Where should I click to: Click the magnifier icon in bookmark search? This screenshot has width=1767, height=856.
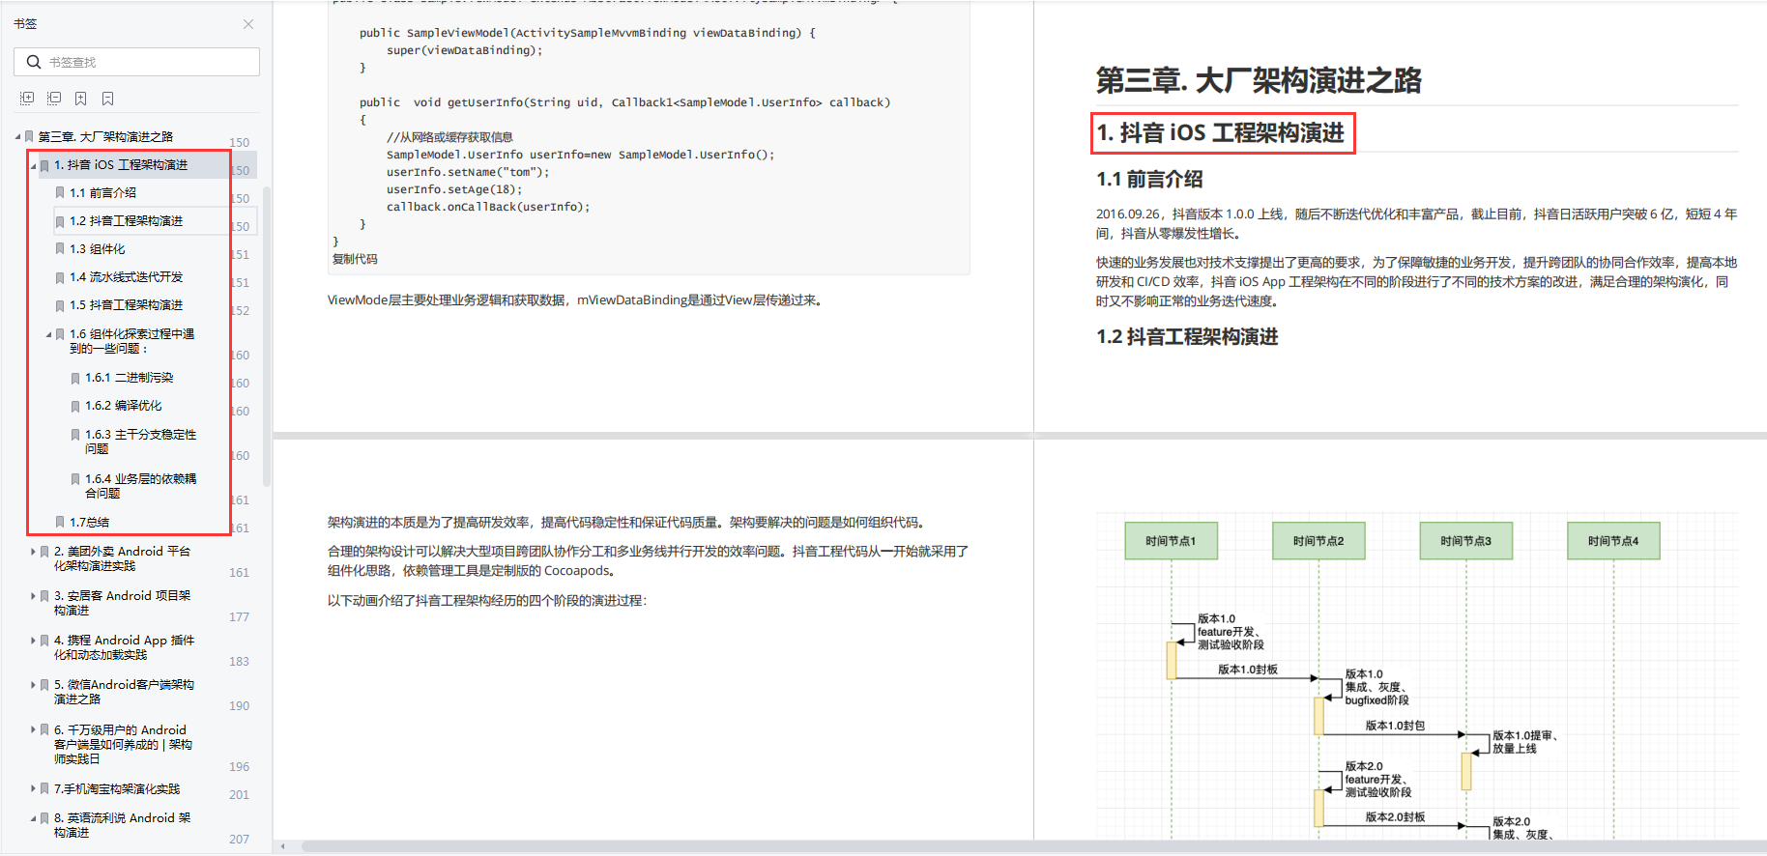click(34, 62)
